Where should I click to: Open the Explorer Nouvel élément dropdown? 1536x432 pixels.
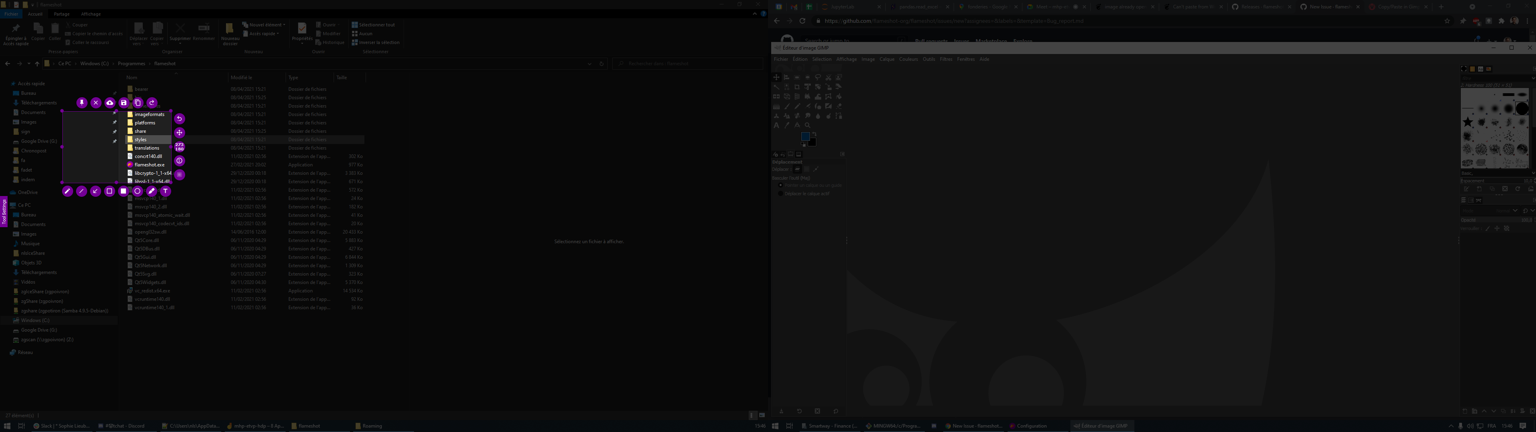tap(264, 24)
